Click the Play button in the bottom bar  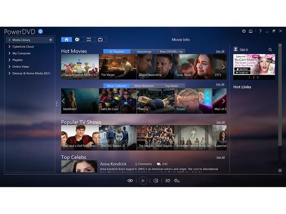click(x=143, y=181)
